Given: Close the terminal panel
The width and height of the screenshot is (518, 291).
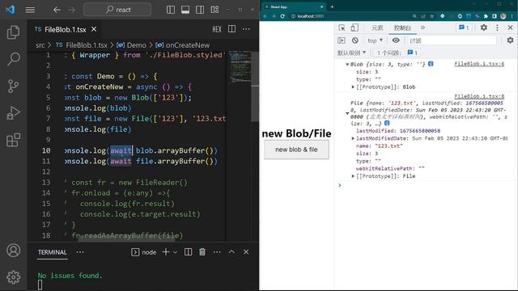Looking at the screenshot, I should click(246, 252).
